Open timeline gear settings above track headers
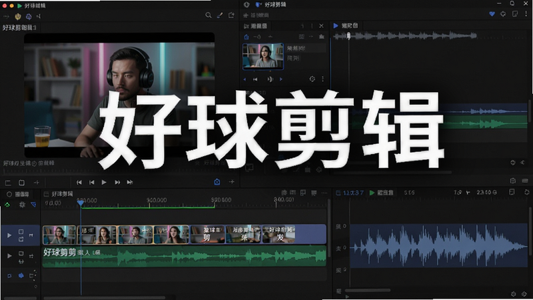Screen dimensions: 533x300 (x=22, y=205)
